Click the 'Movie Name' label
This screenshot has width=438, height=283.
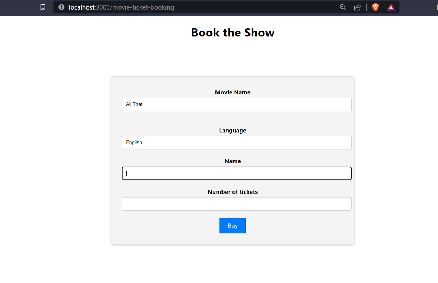tap(232, 92)
